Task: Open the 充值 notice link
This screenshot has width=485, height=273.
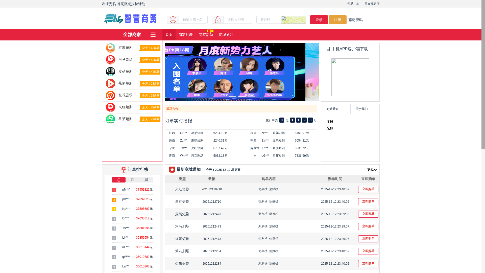Action: pyautogui.click(x=330, y=128)
